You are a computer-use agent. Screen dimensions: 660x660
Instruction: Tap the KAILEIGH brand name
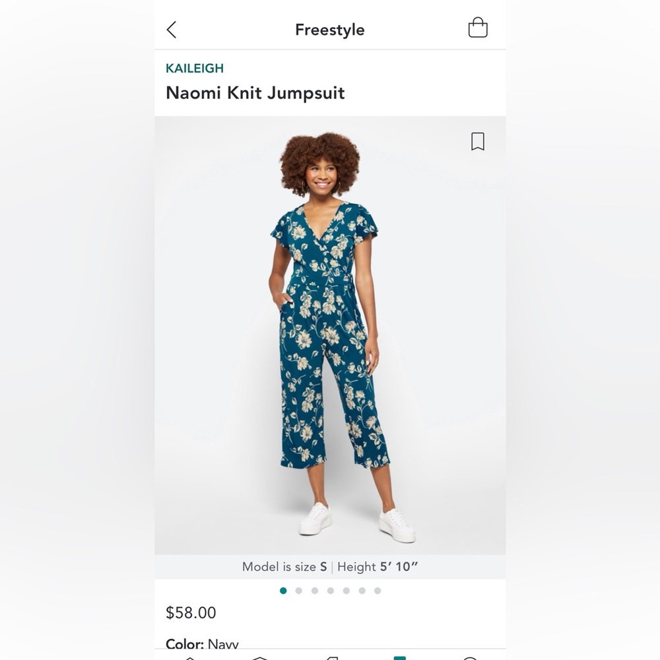coord(195,68)
